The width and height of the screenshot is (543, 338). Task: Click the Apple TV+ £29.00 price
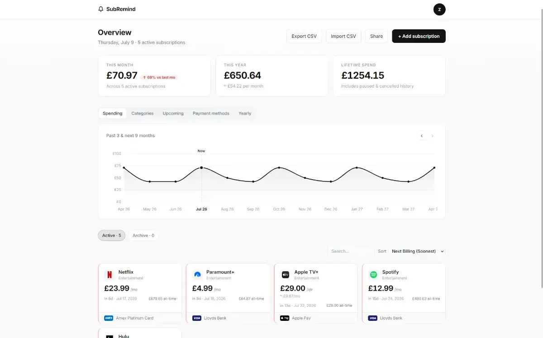(293, 288)
